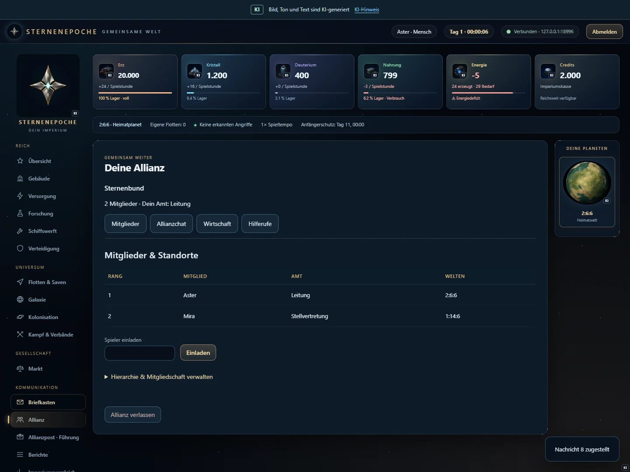Open Übersicht star icon in sidebar
Screen dimensions: 630x472
[20, 161]
